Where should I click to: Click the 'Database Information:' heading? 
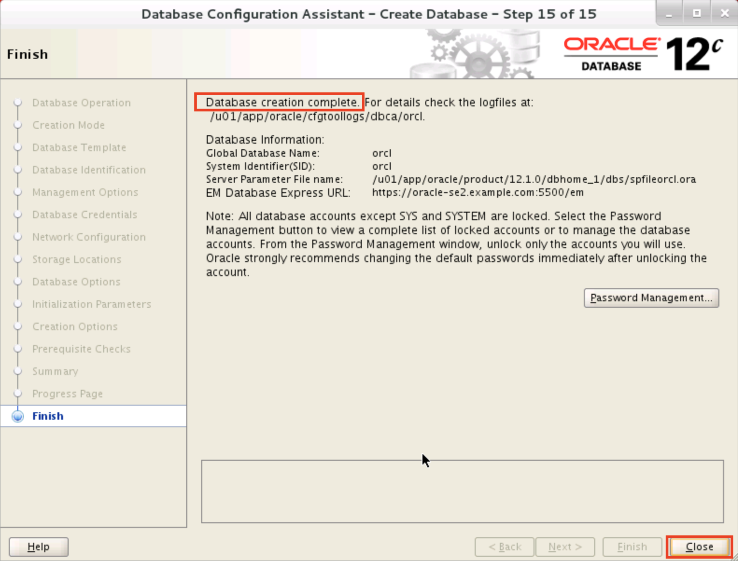pos(265,139)
